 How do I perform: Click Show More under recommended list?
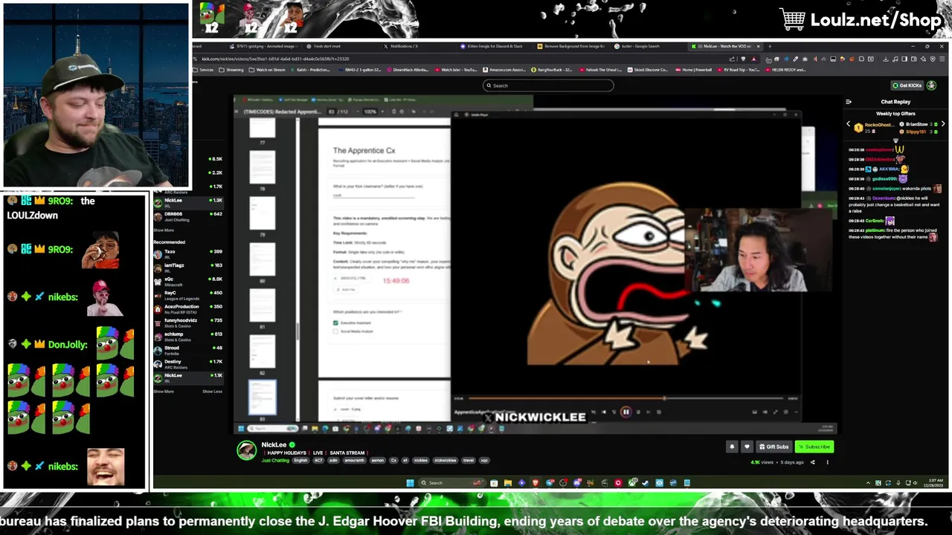[x=164, y=391]
